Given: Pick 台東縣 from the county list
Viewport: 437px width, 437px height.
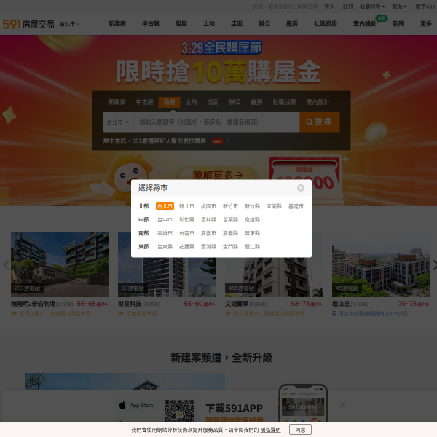Looking at the screenshot, I should point(165,247).
